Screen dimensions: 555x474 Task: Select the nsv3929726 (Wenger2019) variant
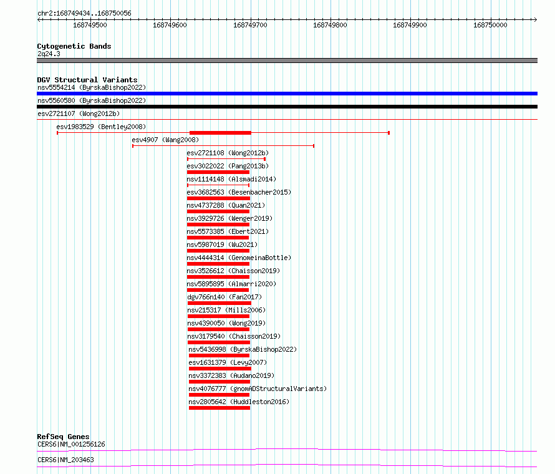pyautogui.click(x=229, y=218)
